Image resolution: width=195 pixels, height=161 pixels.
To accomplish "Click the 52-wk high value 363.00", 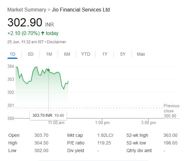I will [170, 135].
